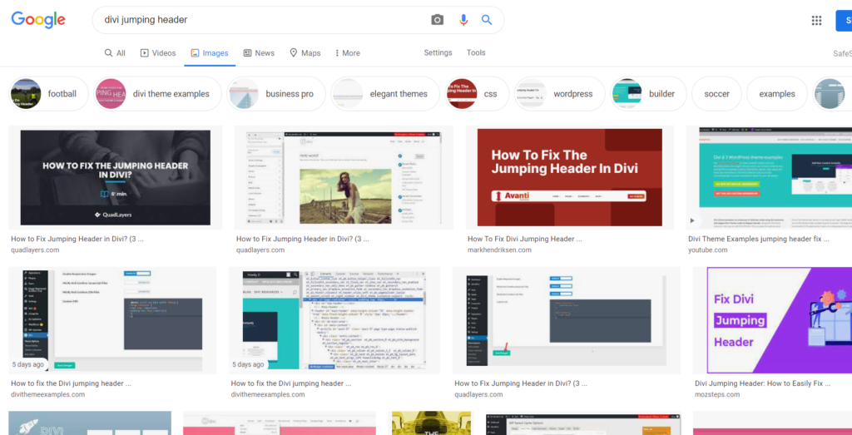Viewport: 852px width, 435px height.
Task: Filter by soccer chip
Action: pos(716,94)
